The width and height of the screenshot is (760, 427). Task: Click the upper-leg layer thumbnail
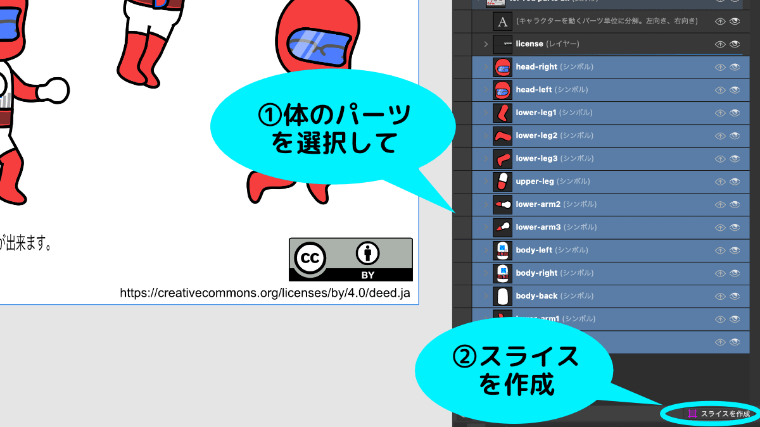503,182
